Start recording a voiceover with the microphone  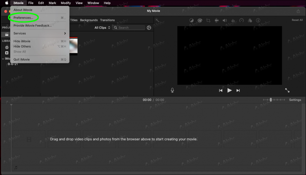(172, 90)
